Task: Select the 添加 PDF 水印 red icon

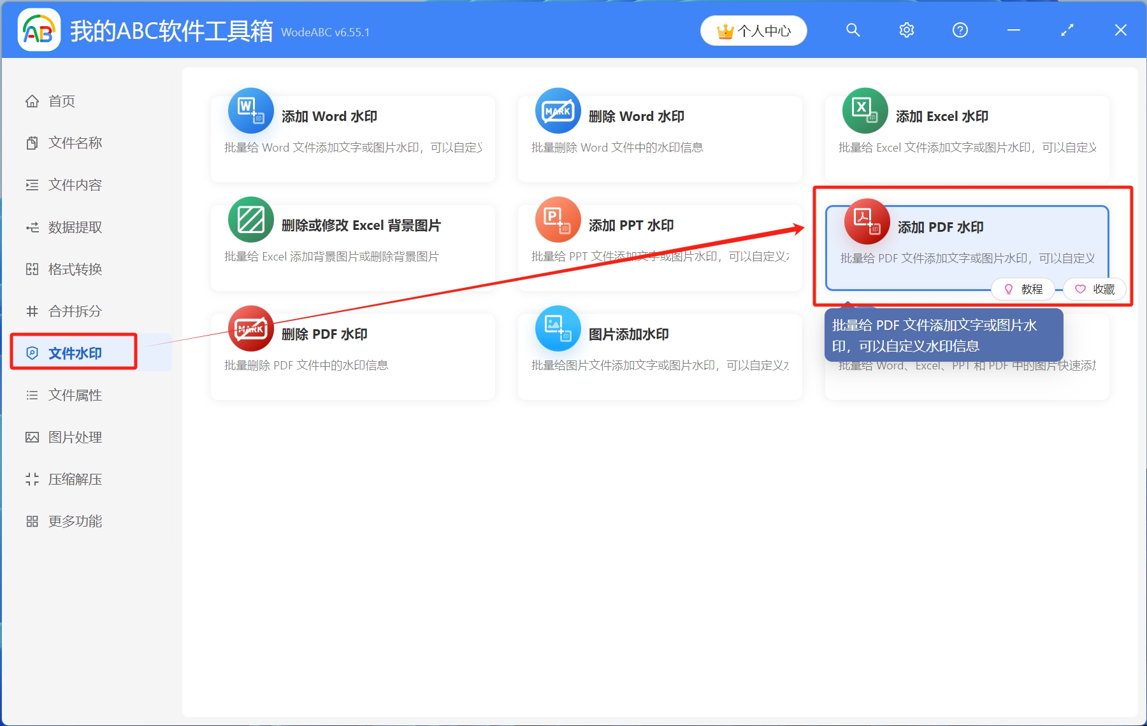Action: [866, 222]
